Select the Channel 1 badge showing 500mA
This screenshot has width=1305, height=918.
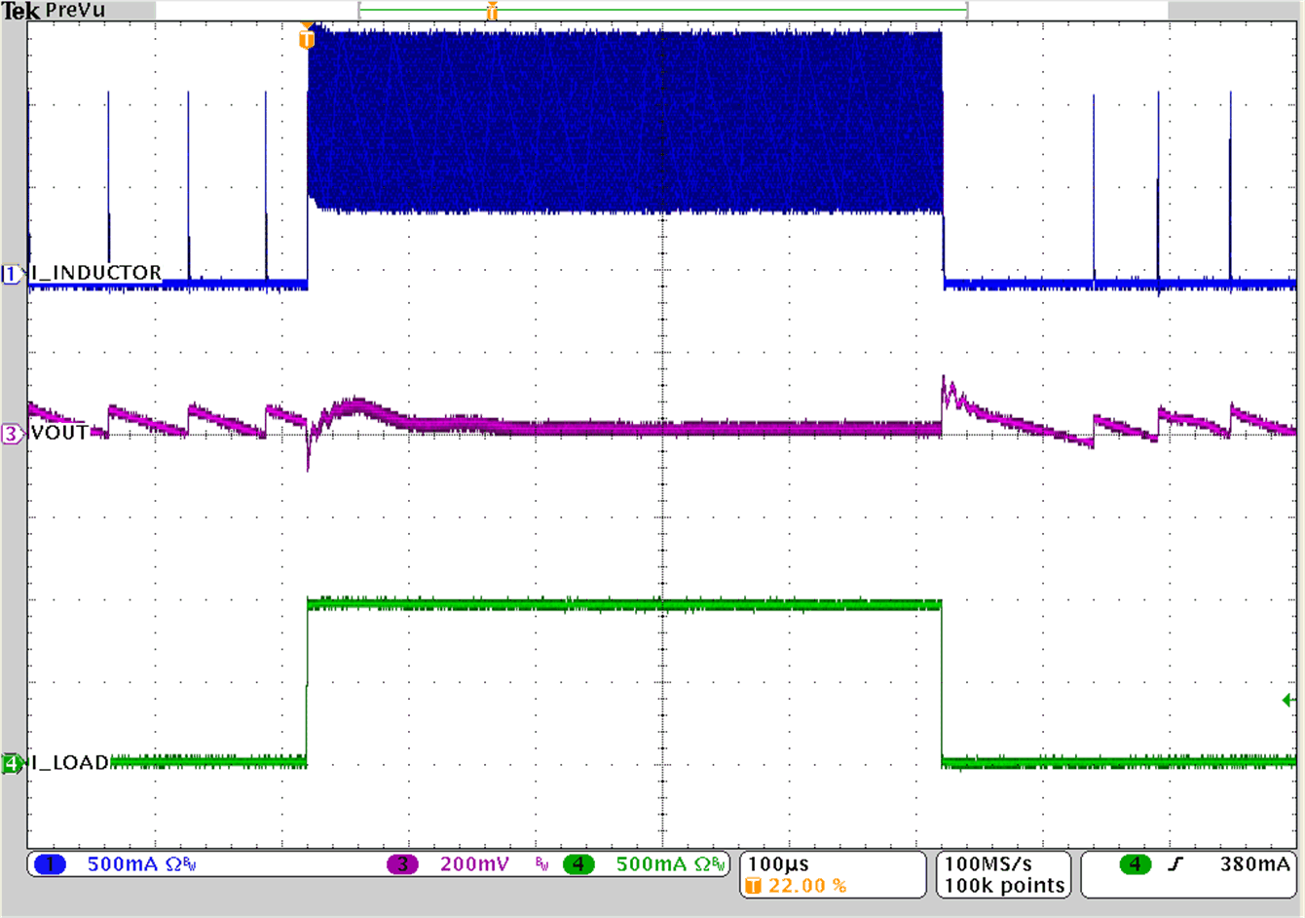[49, 861]
